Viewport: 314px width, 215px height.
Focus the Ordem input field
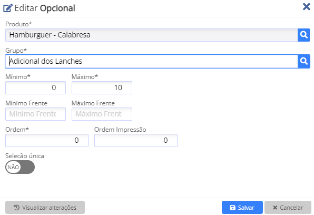tap(47, 141)
